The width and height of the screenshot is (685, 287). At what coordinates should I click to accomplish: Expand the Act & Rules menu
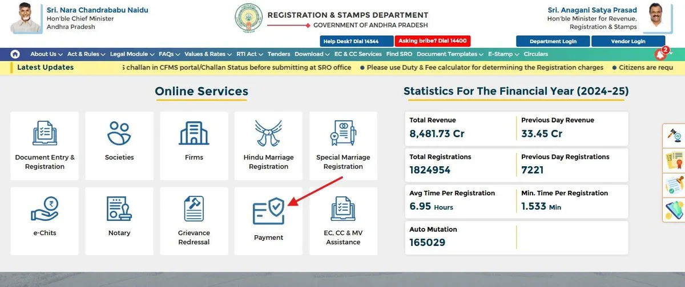click(86, 54)
